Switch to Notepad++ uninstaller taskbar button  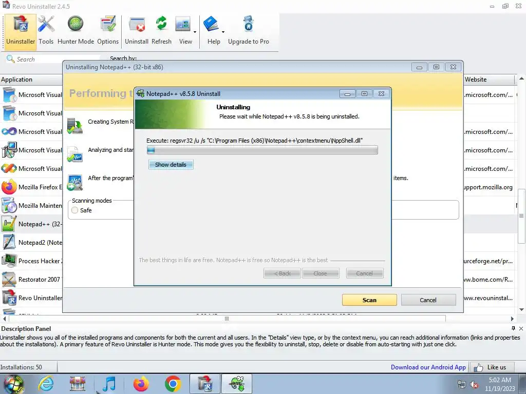click(237, 384)
